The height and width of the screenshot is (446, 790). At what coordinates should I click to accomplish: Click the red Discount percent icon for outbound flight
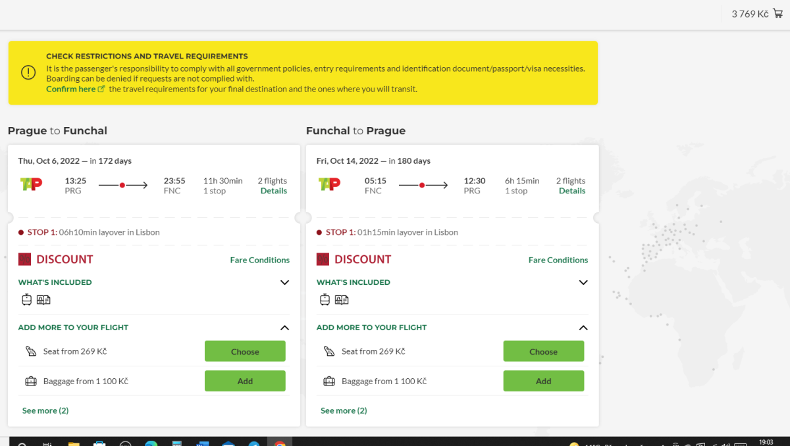(x=24, y=259)
